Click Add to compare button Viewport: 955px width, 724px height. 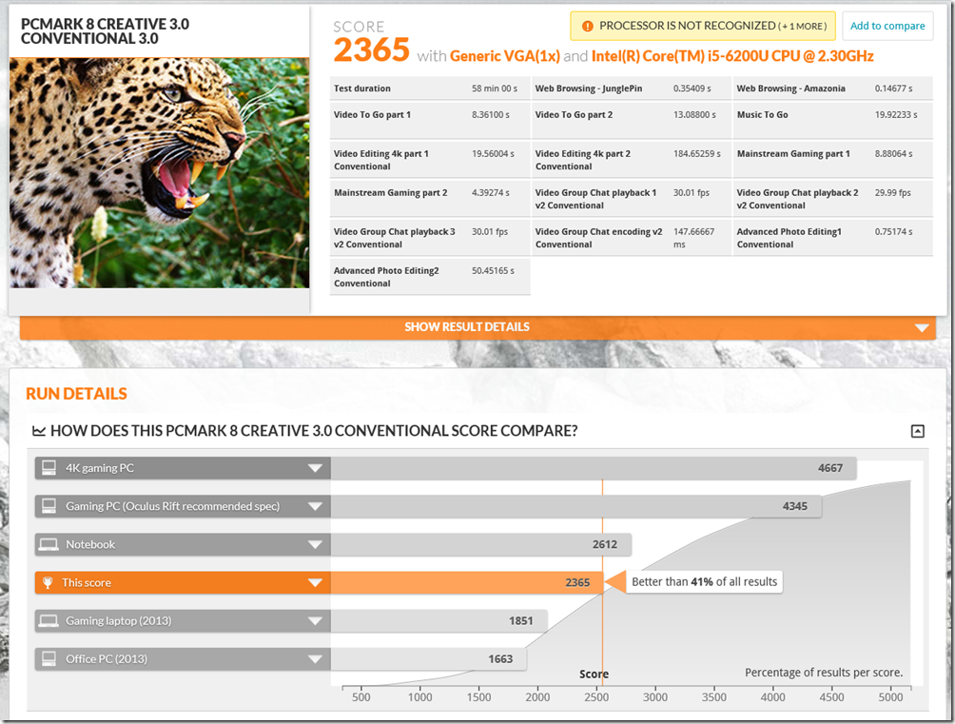[887, 26]
